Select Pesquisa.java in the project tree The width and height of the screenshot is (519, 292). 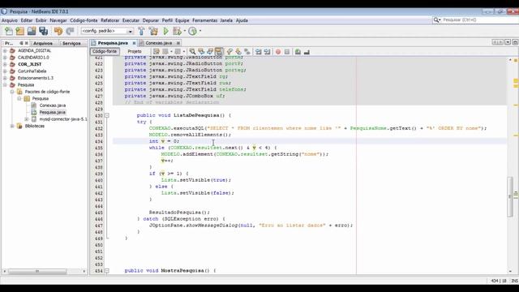52,112
